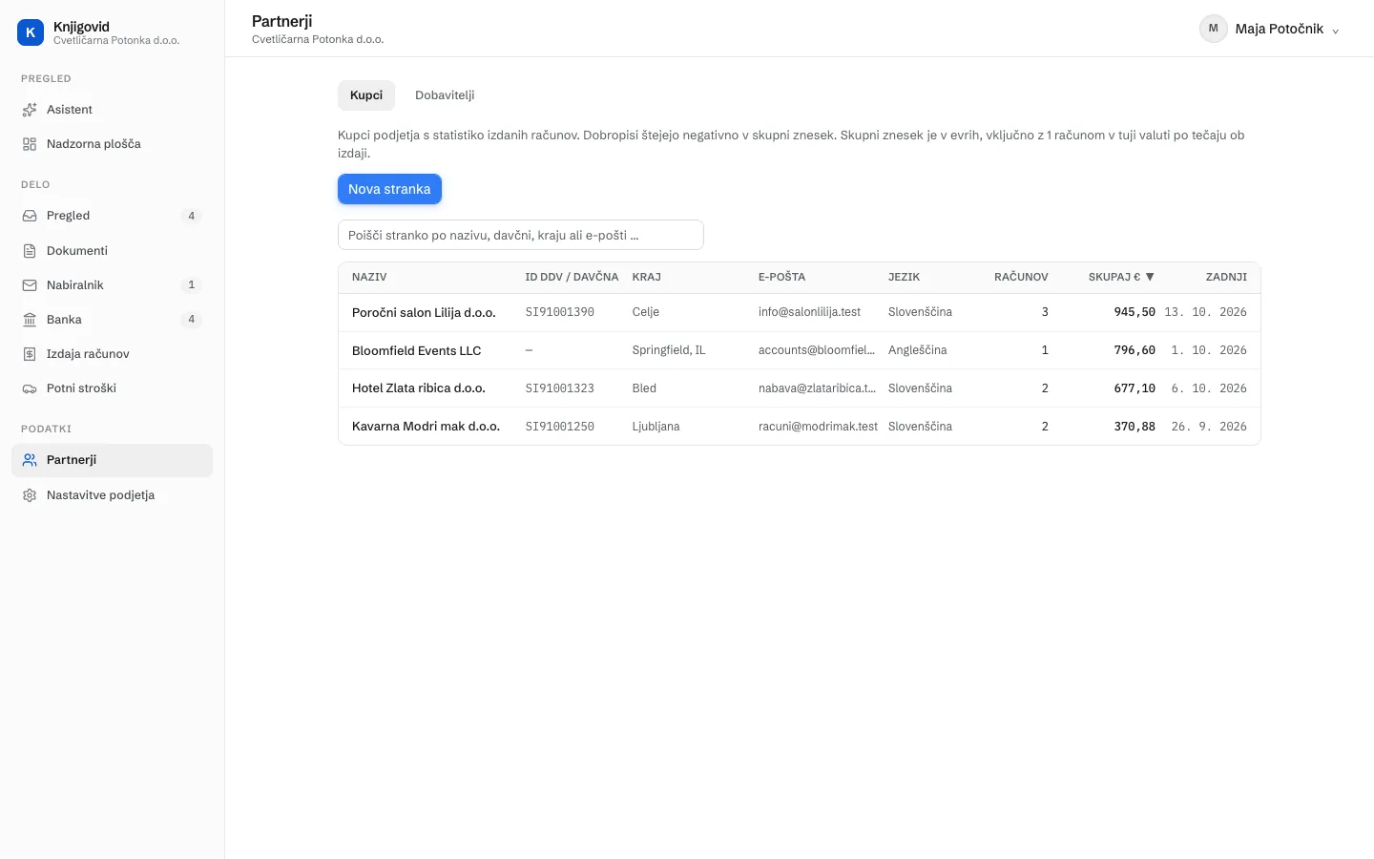Select tax ID SI91001390
This screenshot has height=859, width=1374.
(560, 312)
